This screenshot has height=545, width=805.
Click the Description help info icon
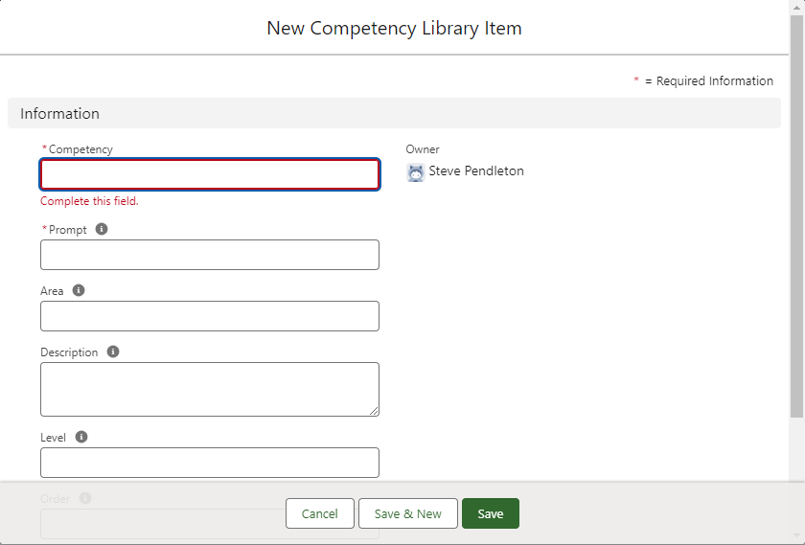tap(113, 352)
